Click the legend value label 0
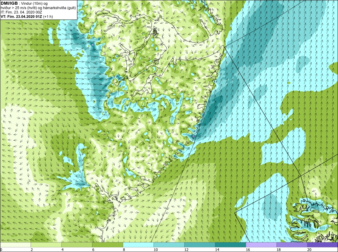This screenshot has width=338, height=252. pos(1,250)
